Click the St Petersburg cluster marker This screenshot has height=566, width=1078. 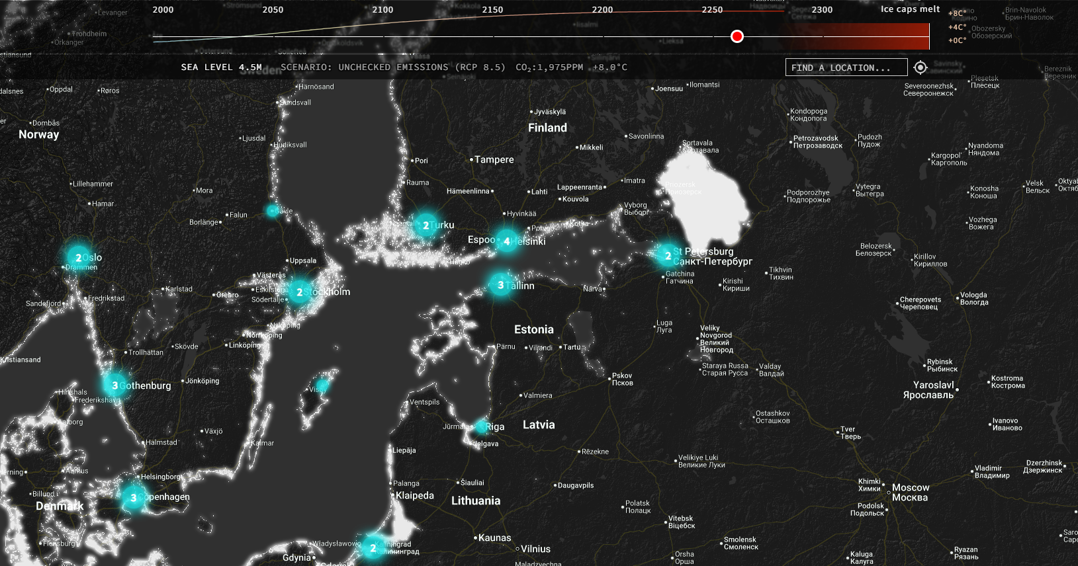tap(667, 255)
